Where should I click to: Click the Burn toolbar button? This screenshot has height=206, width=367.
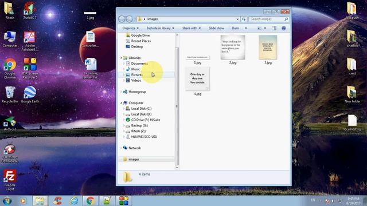236,28
